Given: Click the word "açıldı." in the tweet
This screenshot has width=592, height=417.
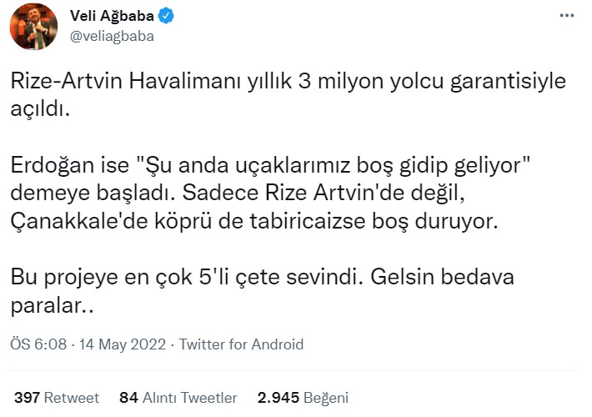Looking at the screenshot, I should point(40,110).
